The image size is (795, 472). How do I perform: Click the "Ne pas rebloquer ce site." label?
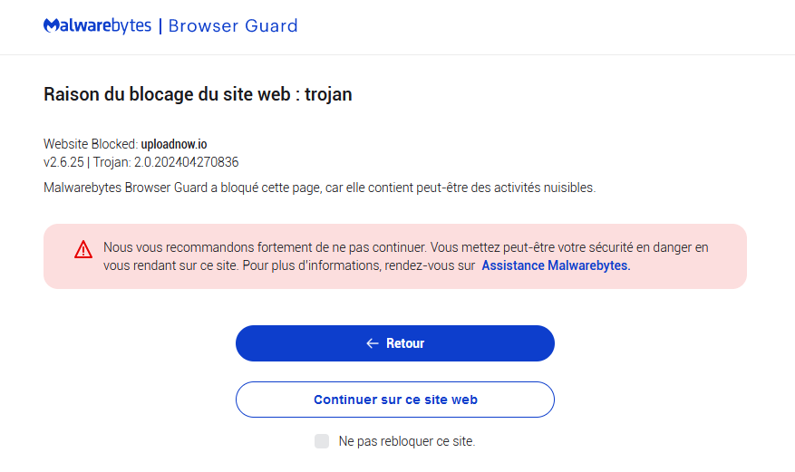[x=406, y=441]
